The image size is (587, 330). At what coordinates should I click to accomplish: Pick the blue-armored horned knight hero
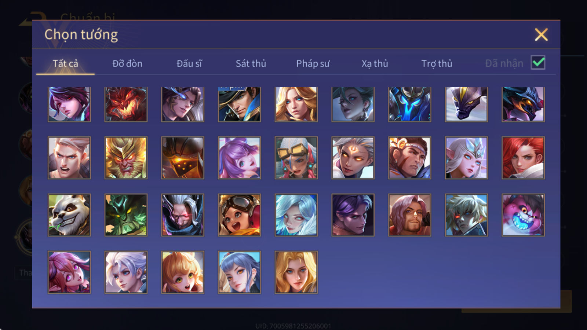tap(410, 104)
